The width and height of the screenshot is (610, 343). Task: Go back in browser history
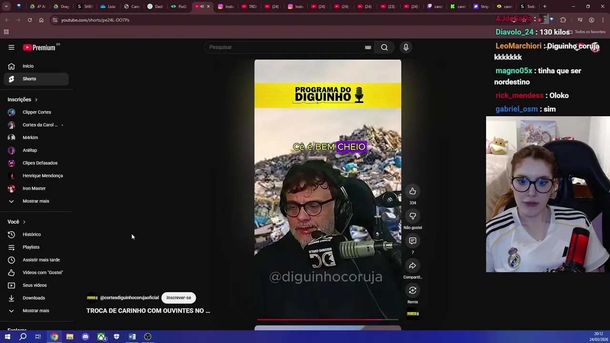click(7, 20)
